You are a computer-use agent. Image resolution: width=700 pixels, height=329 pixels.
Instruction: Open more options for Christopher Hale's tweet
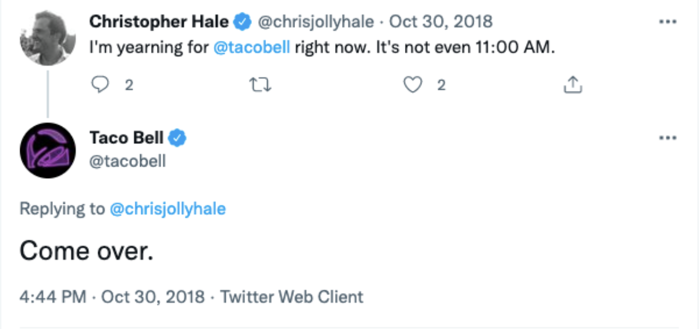[x=667, y=22]
